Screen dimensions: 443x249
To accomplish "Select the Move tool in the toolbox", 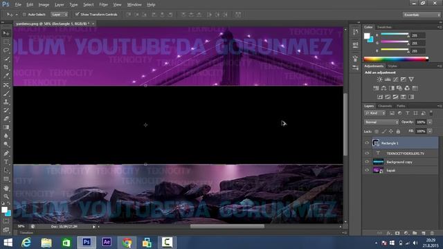I will tap(6, 33).
